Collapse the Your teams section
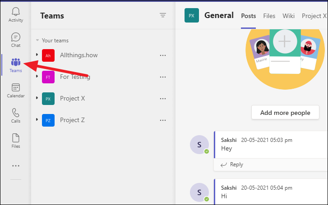Screen dimensions: 328x205 [37, 40]
